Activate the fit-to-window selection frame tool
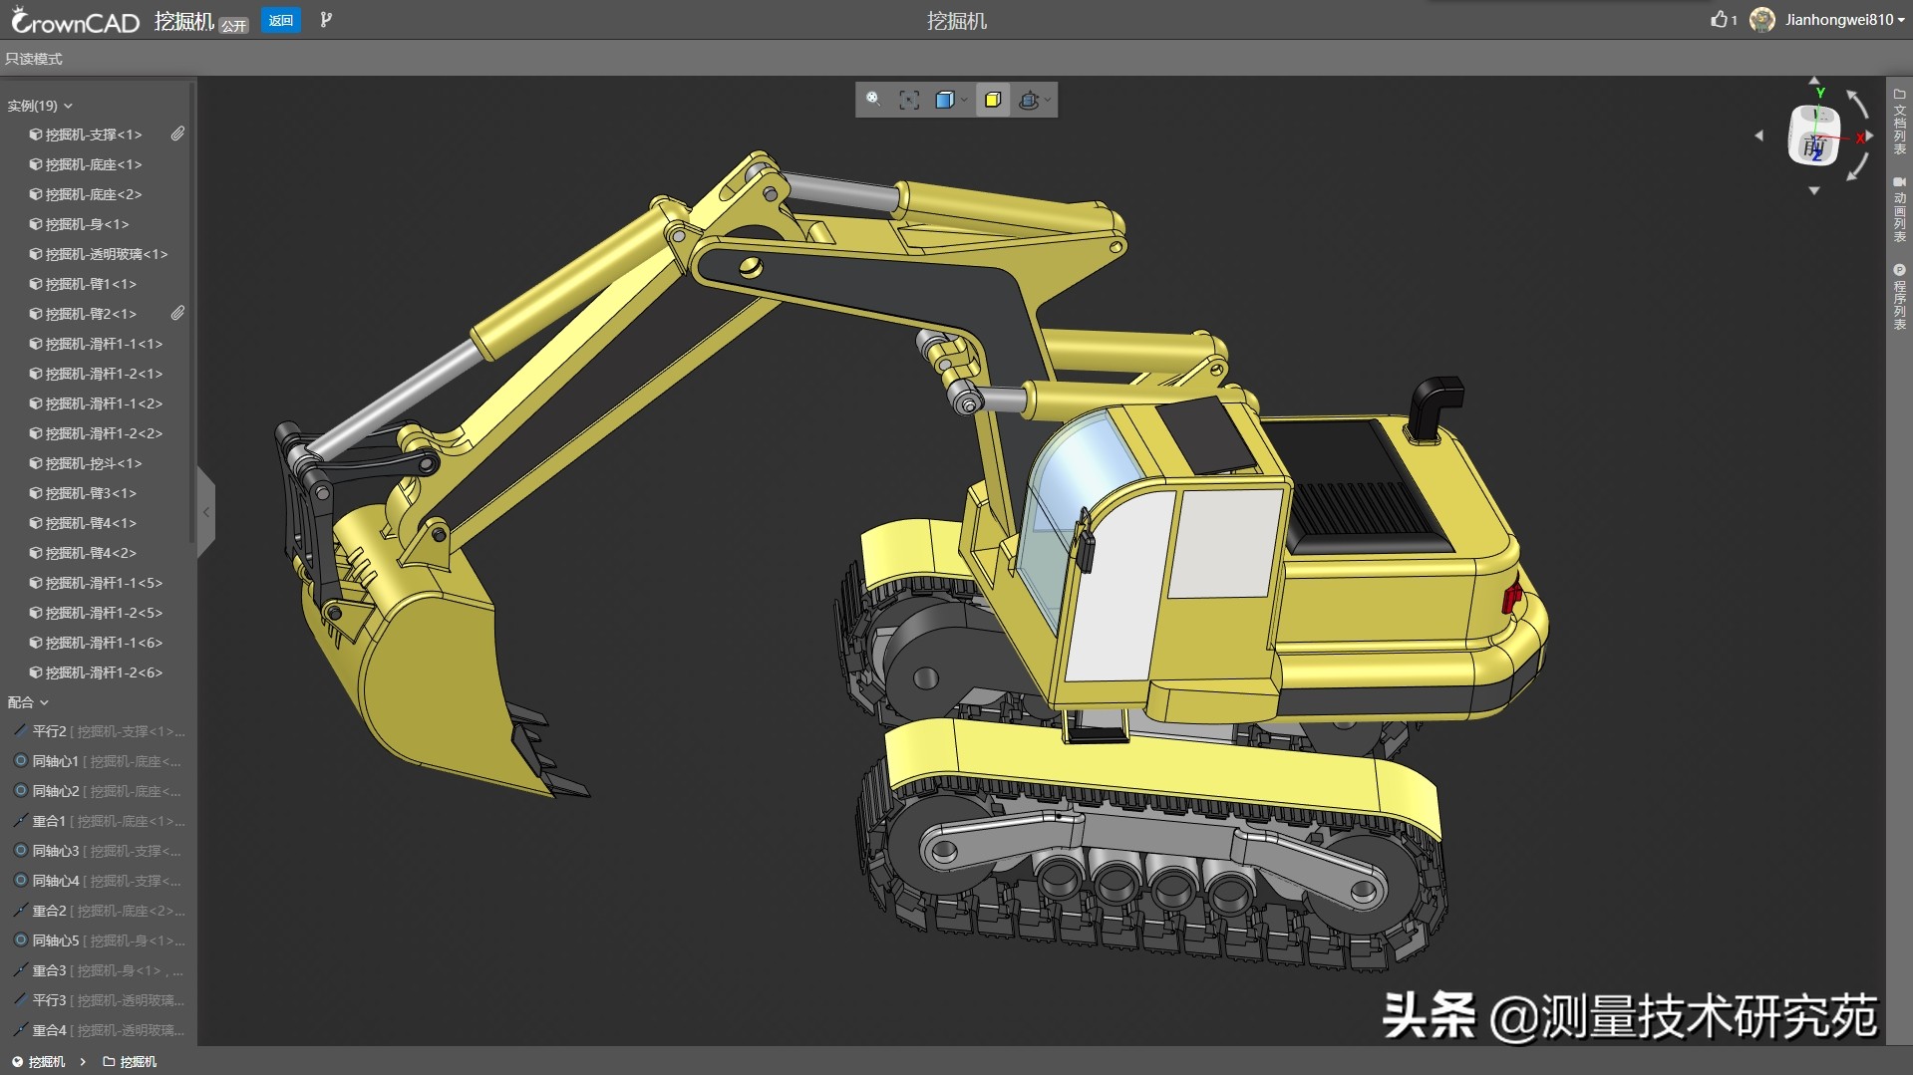The height and width of the screenshot is (1075, 1913). [909, 100]
